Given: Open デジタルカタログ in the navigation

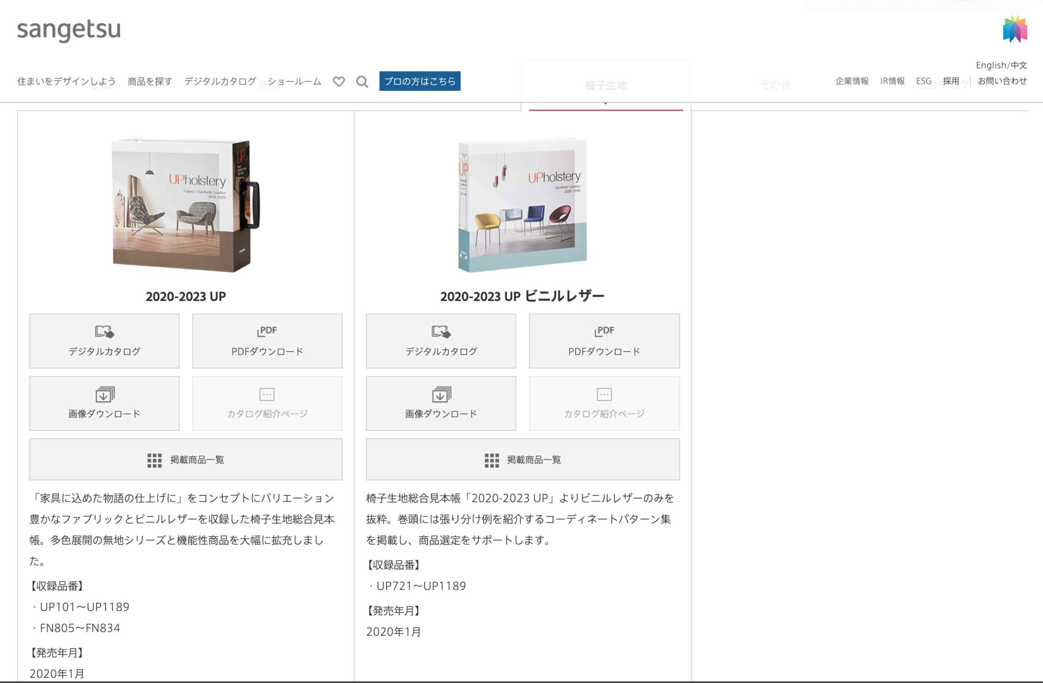Looking at the screenshot, I should point(220,81).
